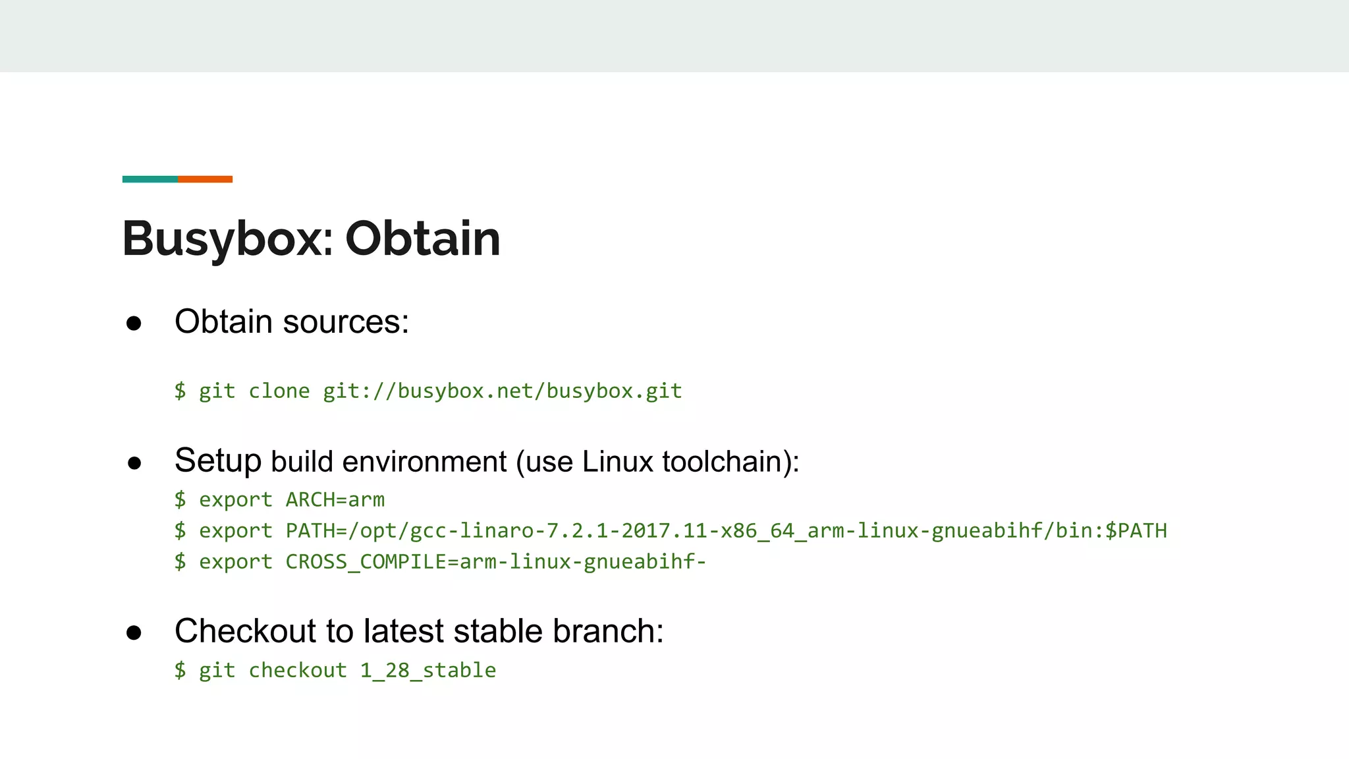This screenshot has width=1349, height=759.
Task: Click the orange segment of the accent bar
Action: click(x=205, y=179)
